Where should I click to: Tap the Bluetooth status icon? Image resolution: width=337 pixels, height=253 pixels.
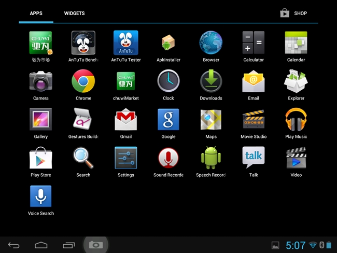pos(322,245)
